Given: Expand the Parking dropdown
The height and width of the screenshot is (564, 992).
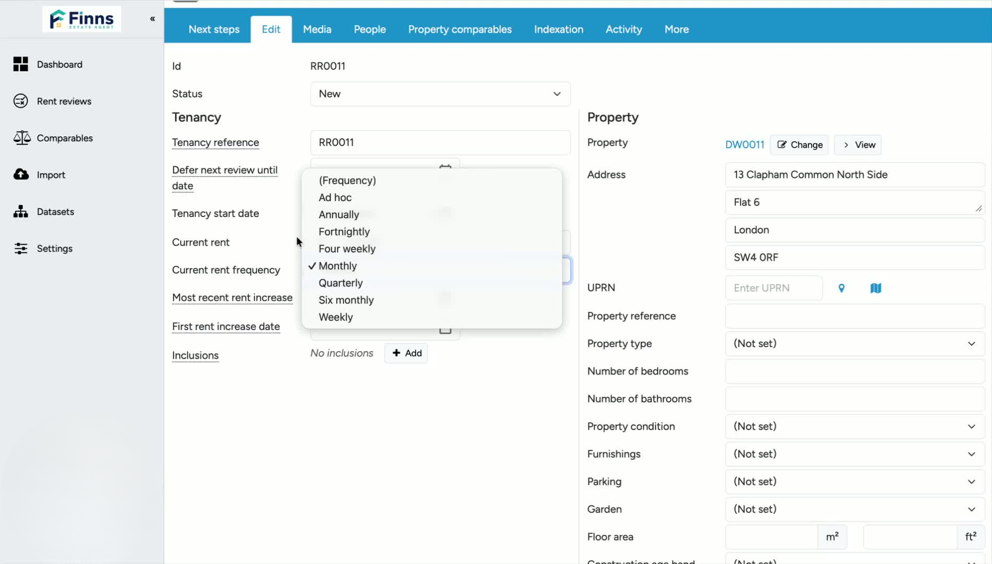Looking at the screenshot, I should pyautogui.click(x=855, y=481).
